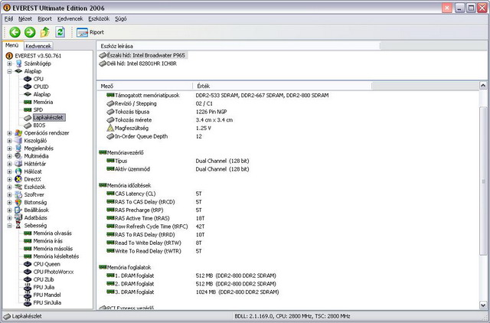
Task: Click the Hálózat globe icon
Action: 18,171
